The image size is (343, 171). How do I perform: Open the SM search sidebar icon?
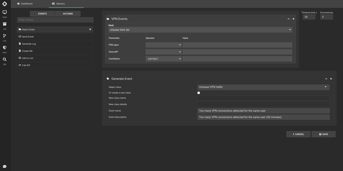tap(5, 60)
